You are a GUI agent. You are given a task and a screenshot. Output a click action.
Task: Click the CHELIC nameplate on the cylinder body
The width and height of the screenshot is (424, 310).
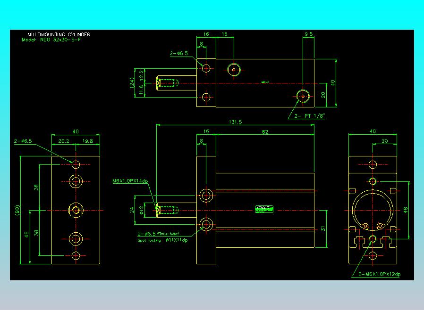(x=264, y=209)
